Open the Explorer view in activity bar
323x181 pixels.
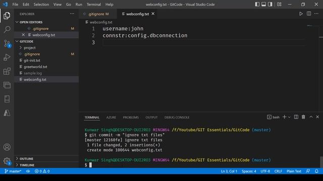[7, 16]
